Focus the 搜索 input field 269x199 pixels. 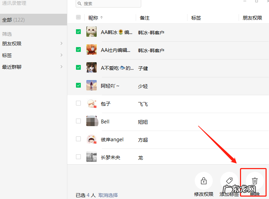point(108,3)
